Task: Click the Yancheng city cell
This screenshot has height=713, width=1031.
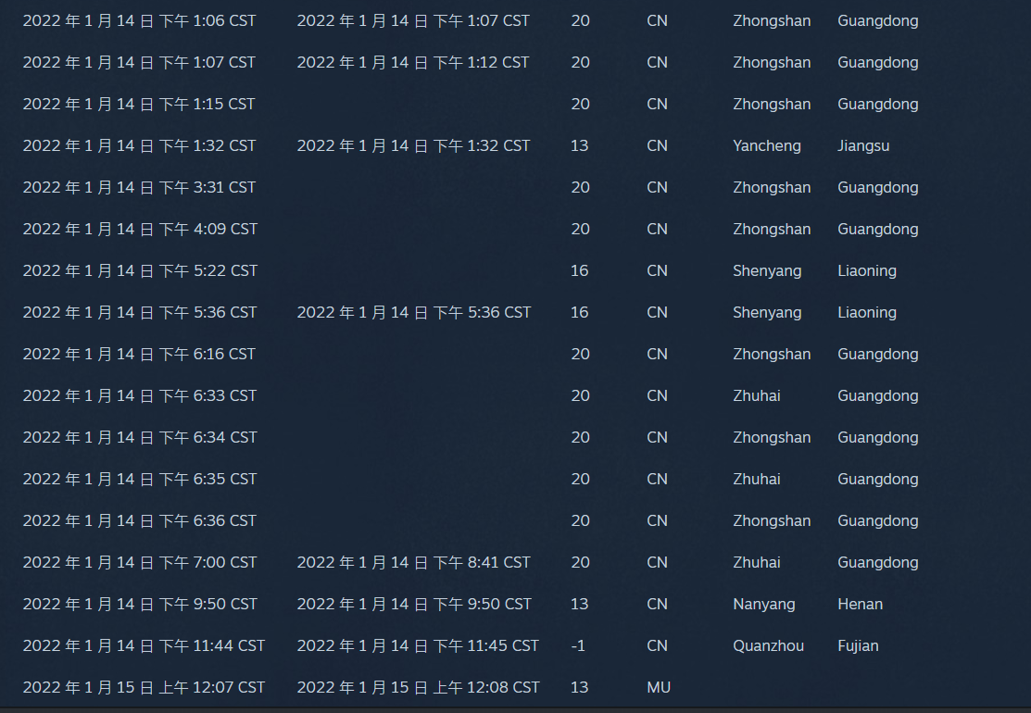Action: point(766,145)
